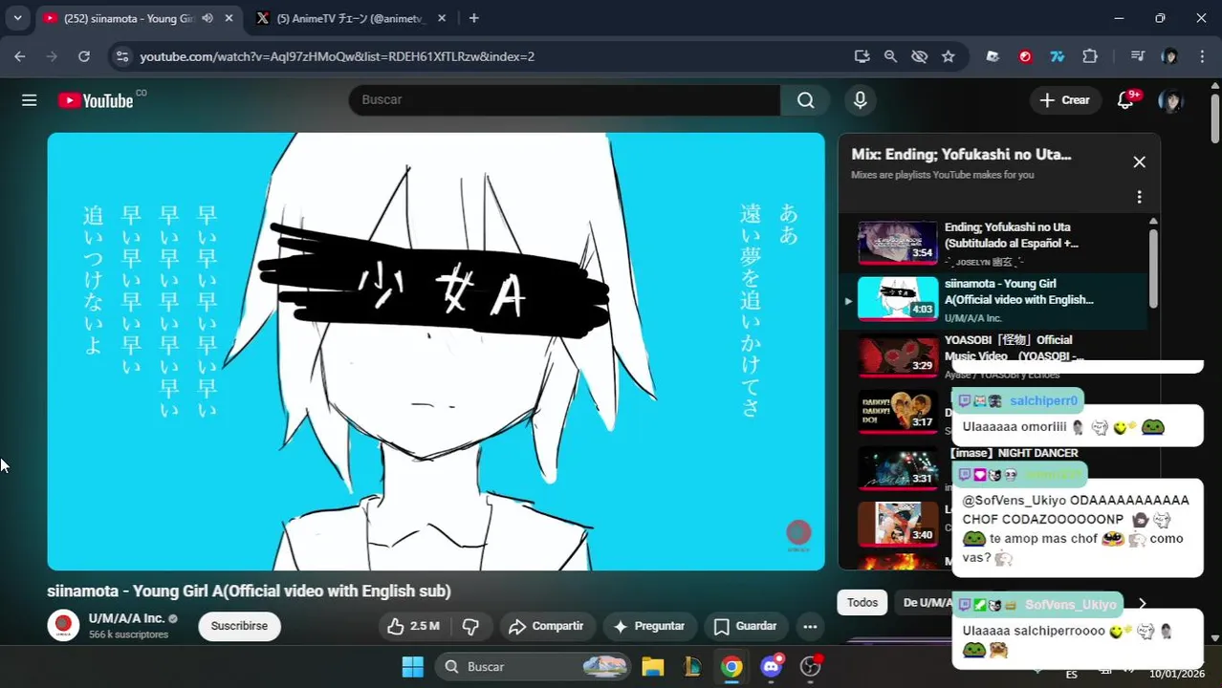Image resolution: width=1222 pixels, height=688 pixels.
Task: Open Chrome's three-dot menu
Action: click(x=1201, y=56)
